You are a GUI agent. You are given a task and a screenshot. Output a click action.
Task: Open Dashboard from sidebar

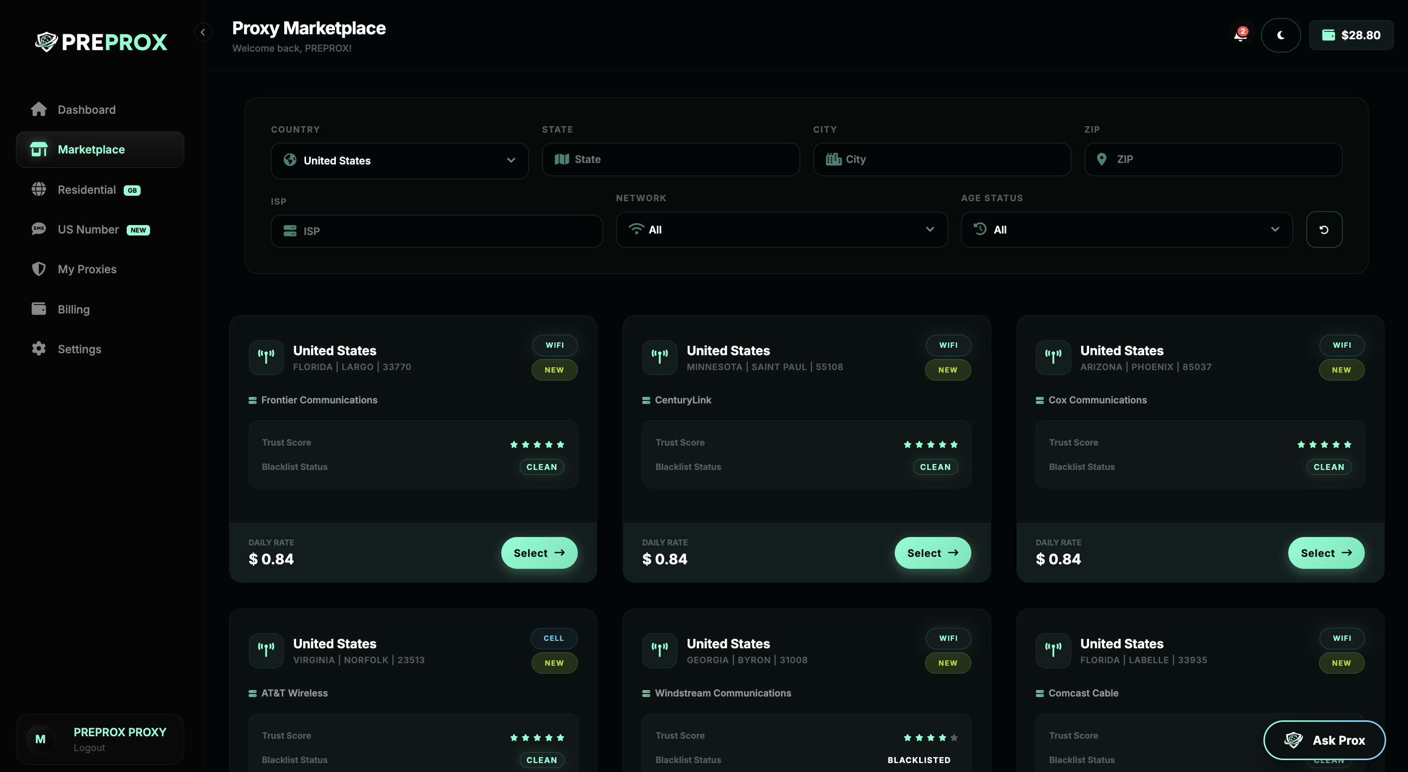(86, 110)
